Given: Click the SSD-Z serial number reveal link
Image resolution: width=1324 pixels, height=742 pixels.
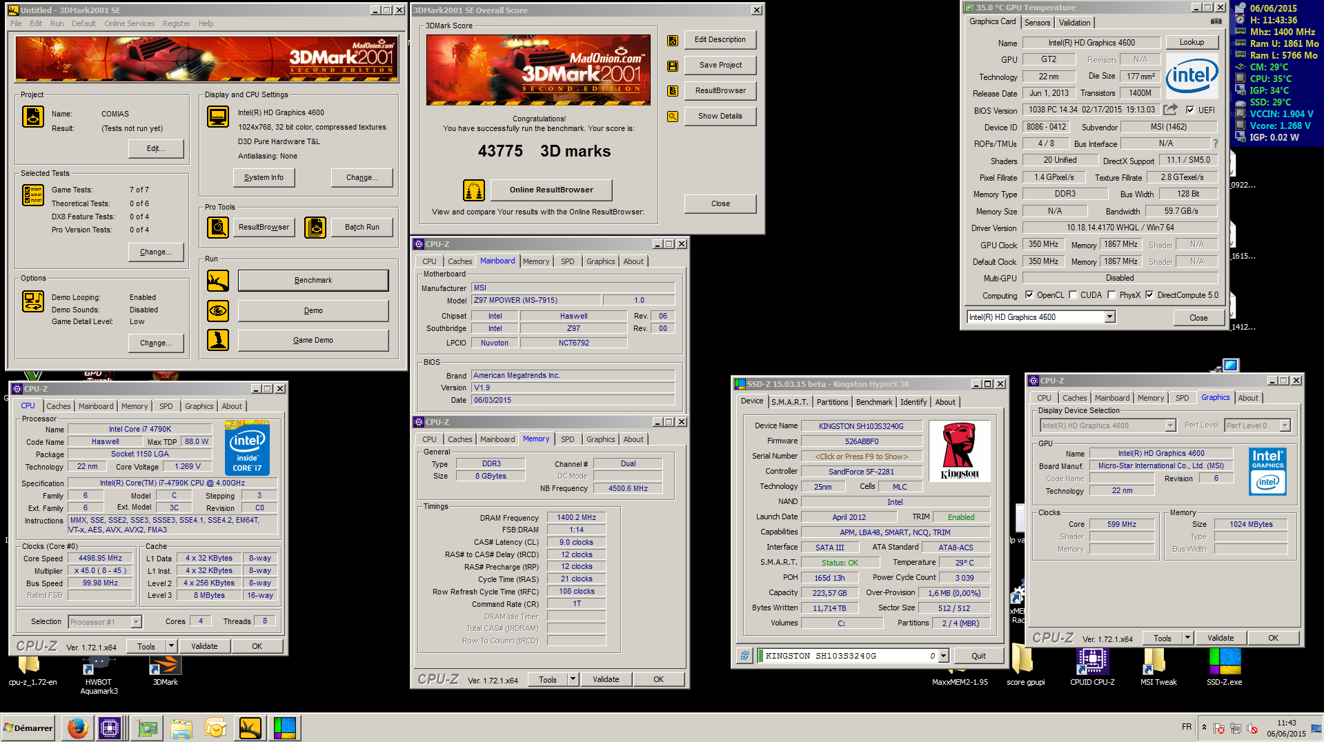Looking at the screenshot, I should [x=861, y=457].
